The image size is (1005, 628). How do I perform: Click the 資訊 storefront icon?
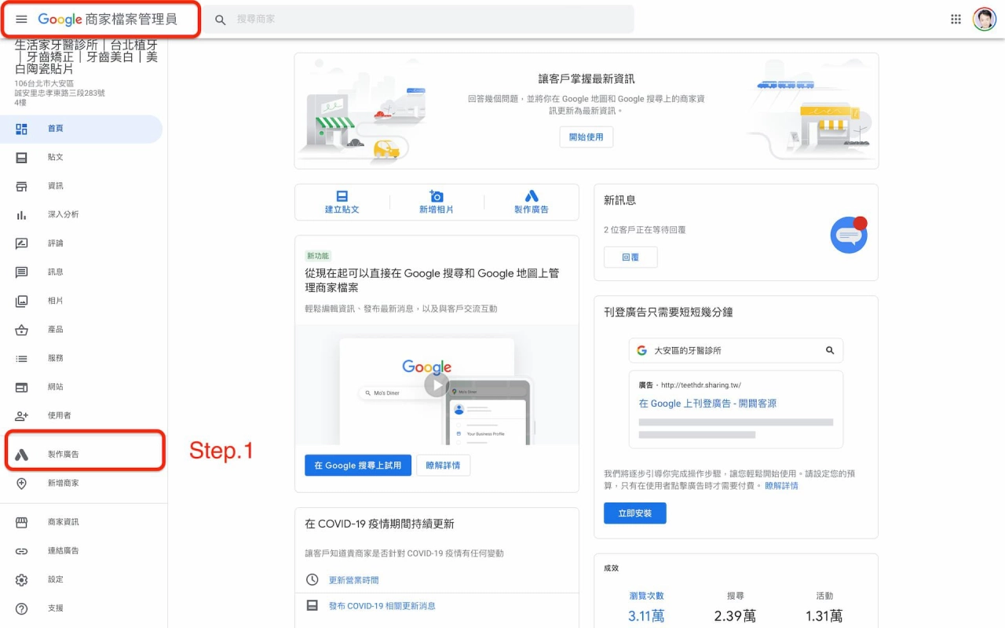click(x=22, y=186)
